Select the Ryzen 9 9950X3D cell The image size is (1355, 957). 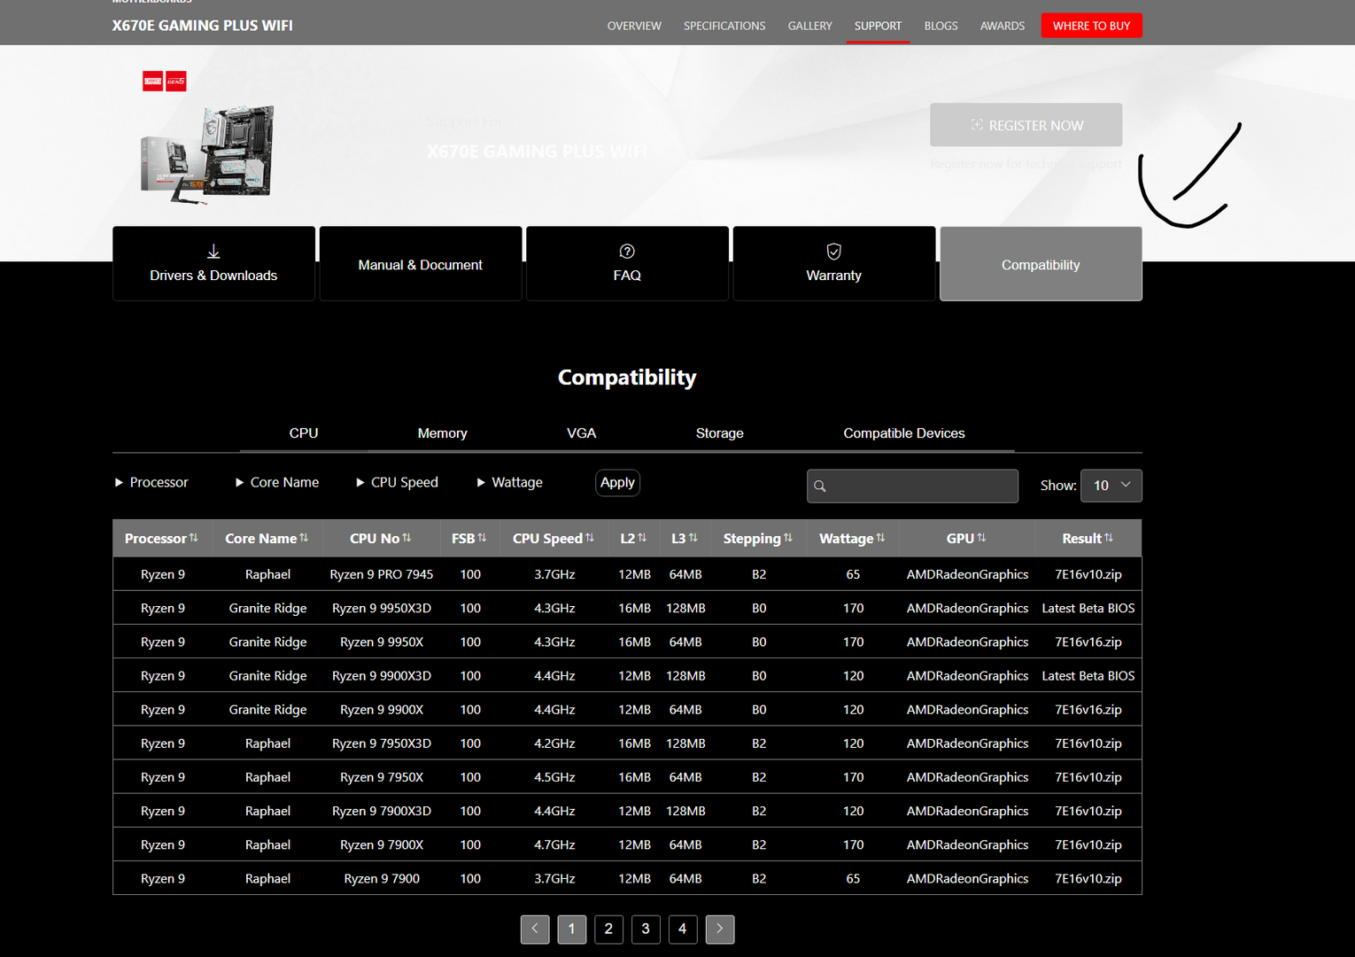point(382,608)
